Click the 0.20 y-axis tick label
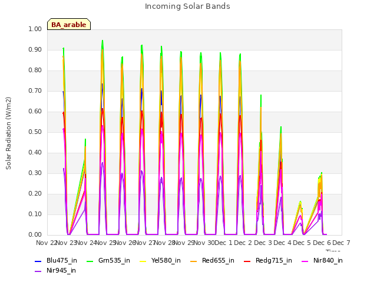The image size is (377, 282). click(x=35, y=194)
